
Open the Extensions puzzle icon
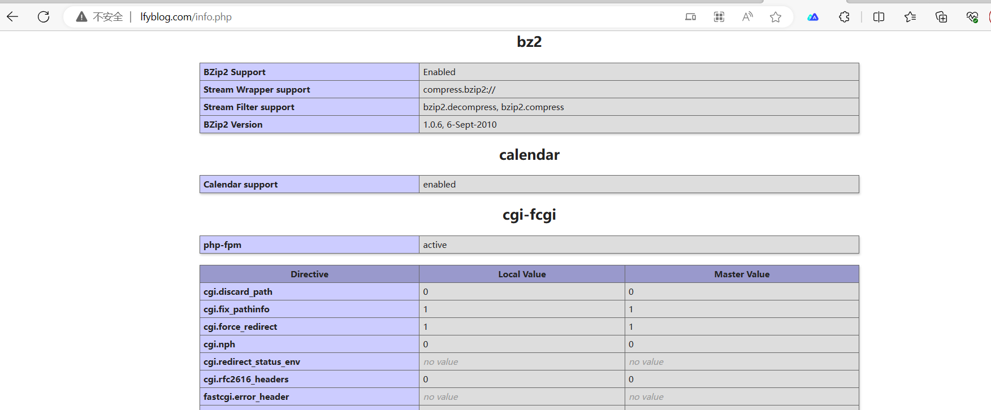pos(844,17)
